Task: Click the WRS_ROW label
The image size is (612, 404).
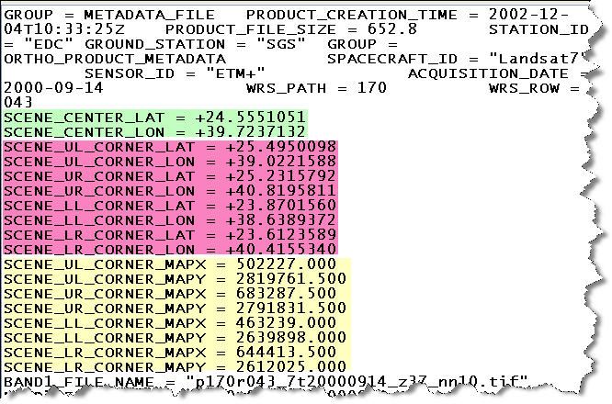Action: coord(524,88)
